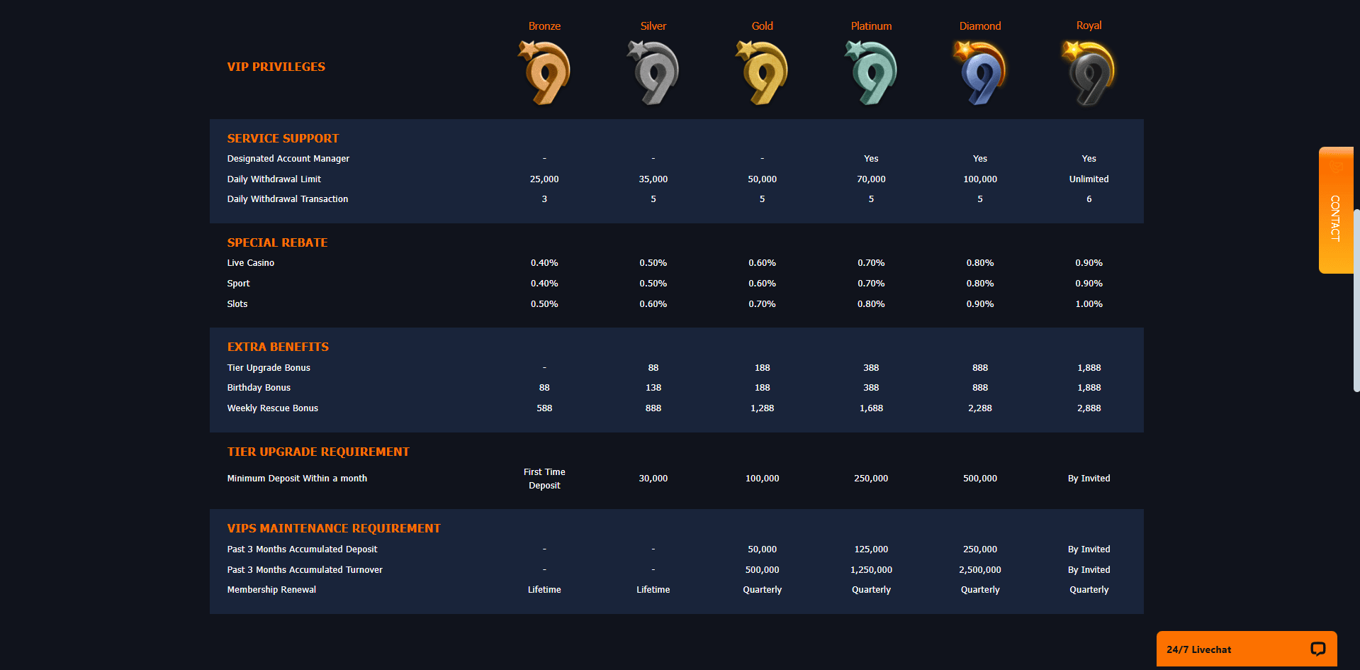The width and height of the screenshot is (1360, 670).
Task: Click the TIER UPGRADE REQUIREMENT heading
Action: tap(318, 452)
